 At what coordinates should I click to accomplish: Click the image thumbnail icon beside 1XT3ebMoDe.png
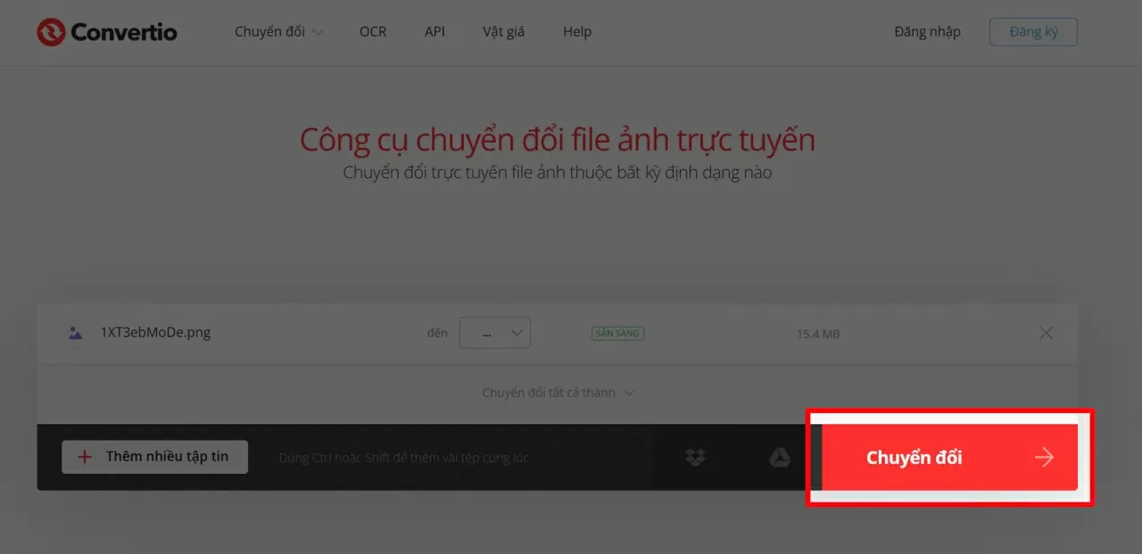pos(75,332)
